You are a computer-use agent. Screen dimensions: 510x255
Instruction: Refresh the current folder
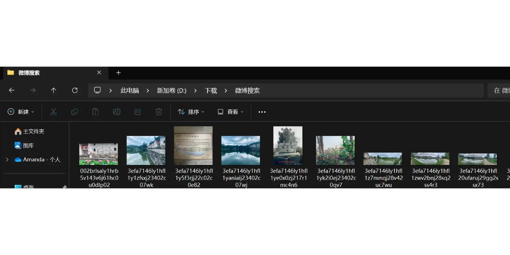(x=75, y=90)
